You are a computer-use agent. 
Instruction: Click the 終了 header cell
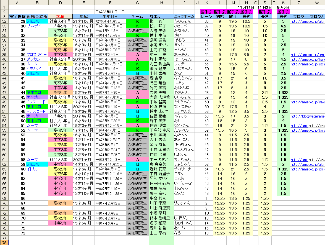point(233,16)
